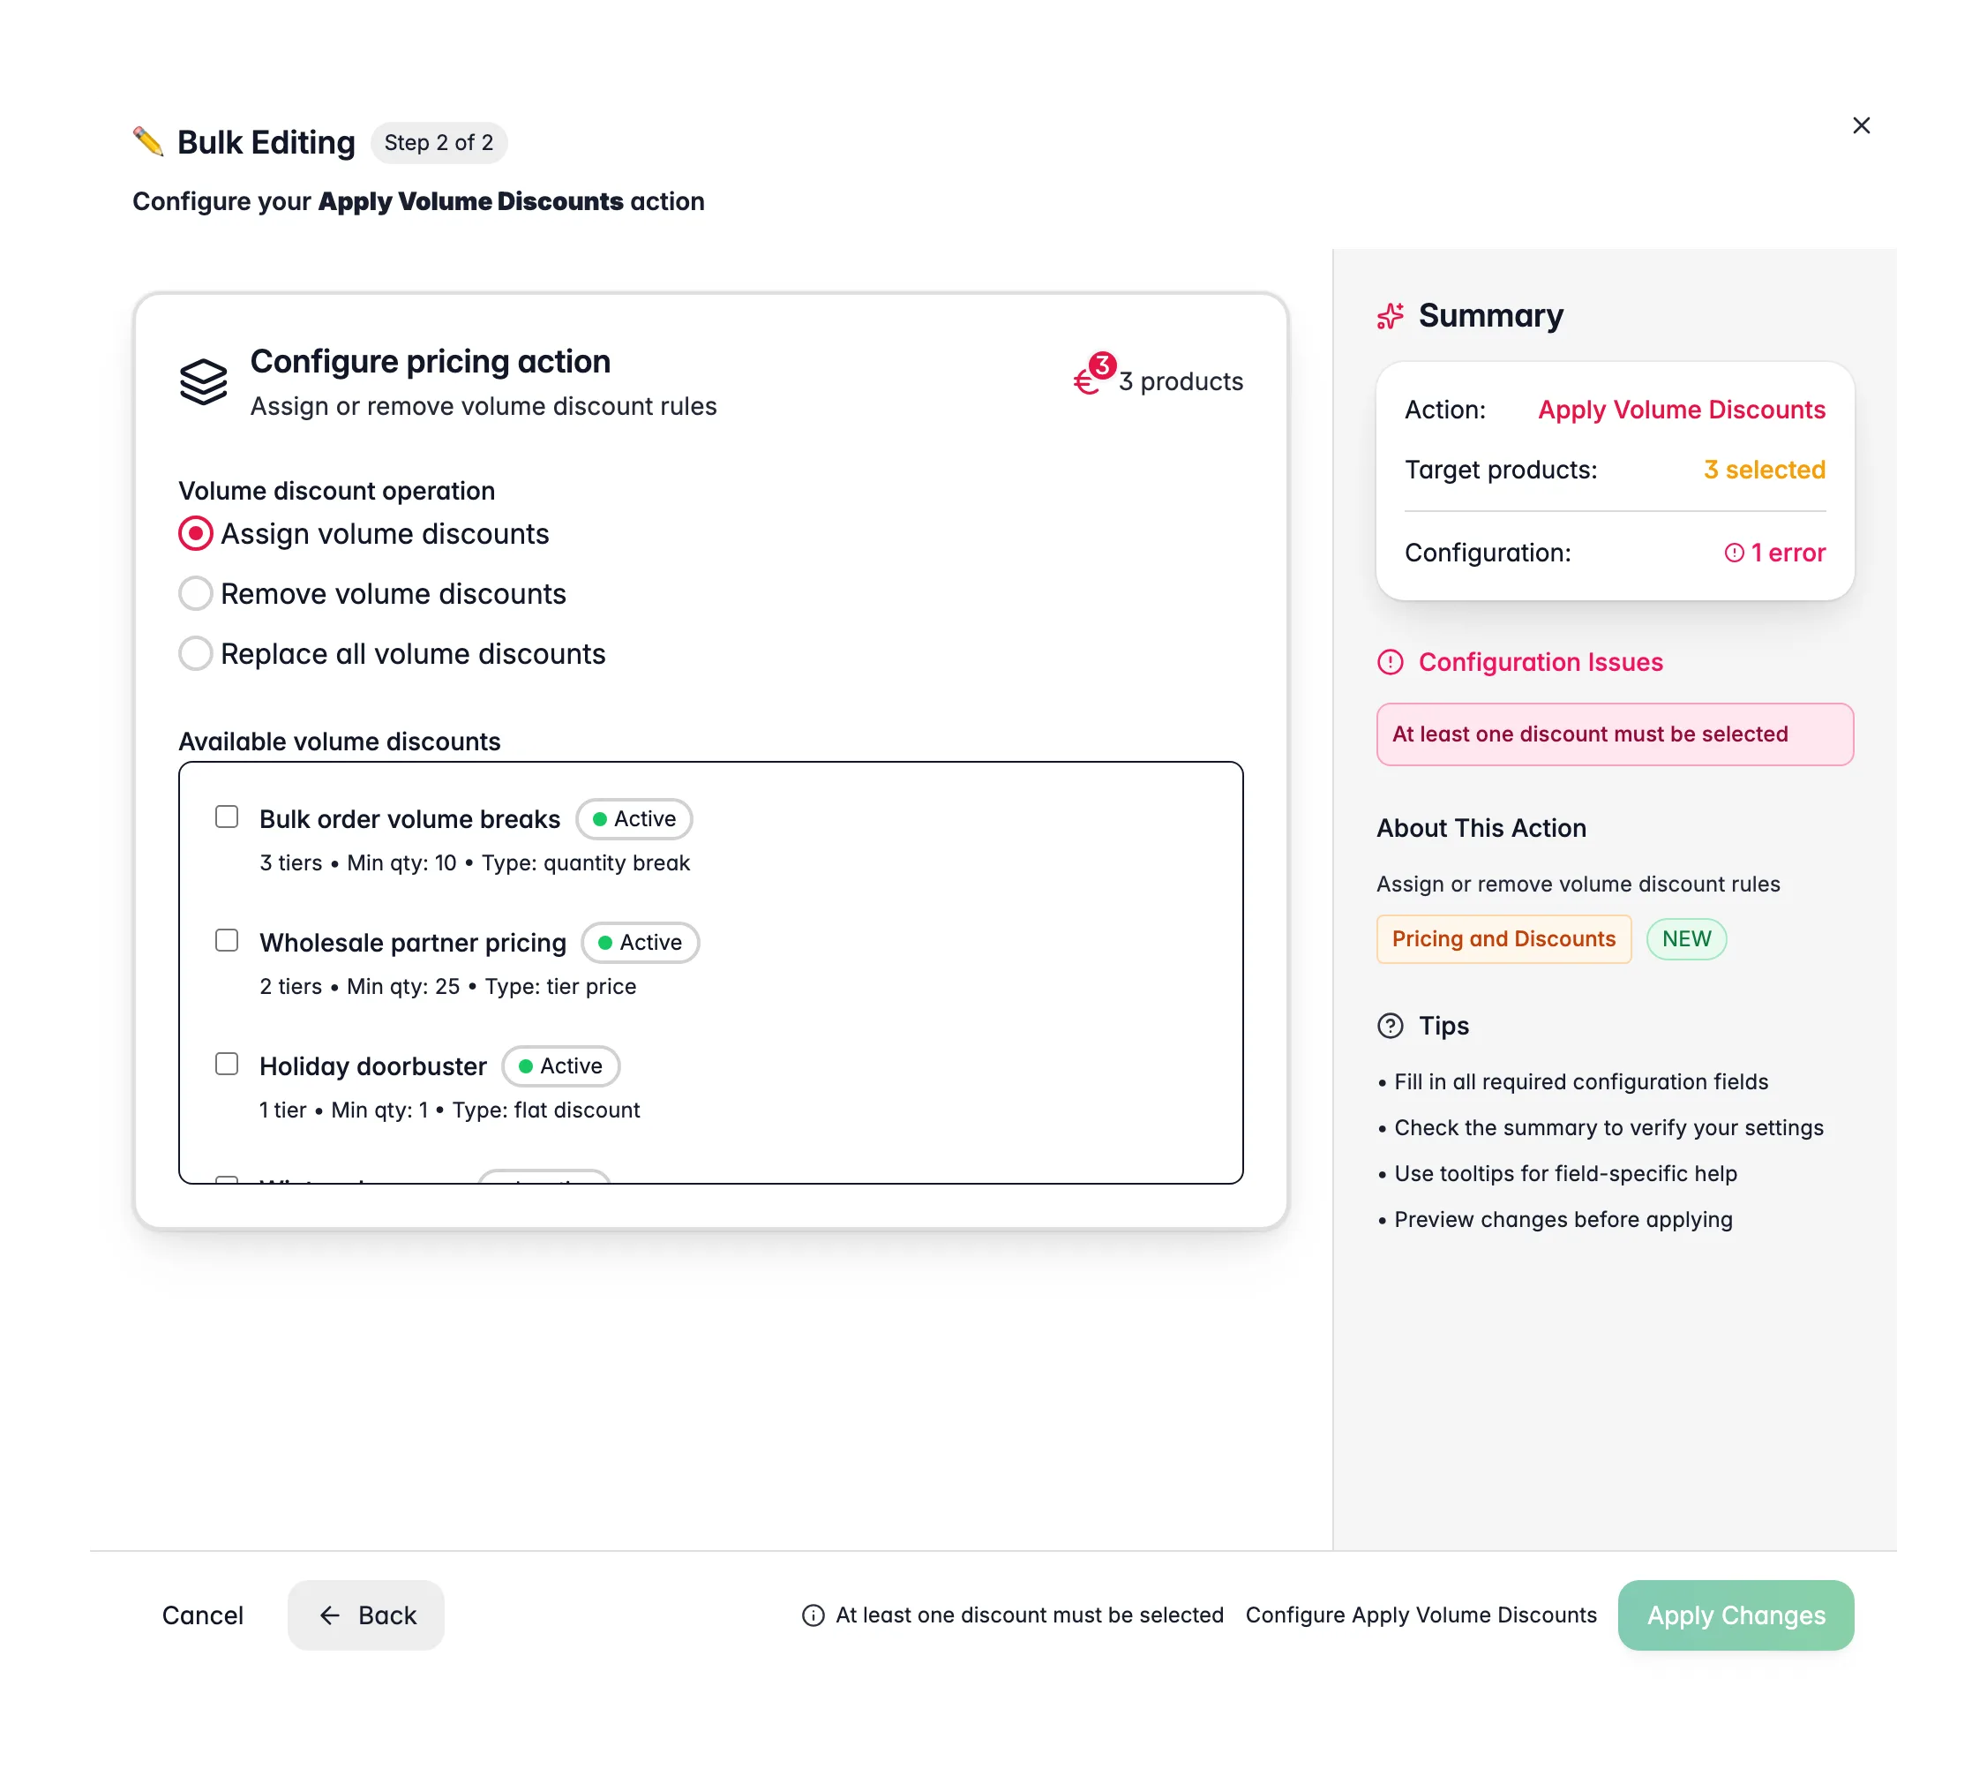Select Assign volume discounts radio option
The width and height of the screenshot is (1987, 1769).
pos(195,534)
